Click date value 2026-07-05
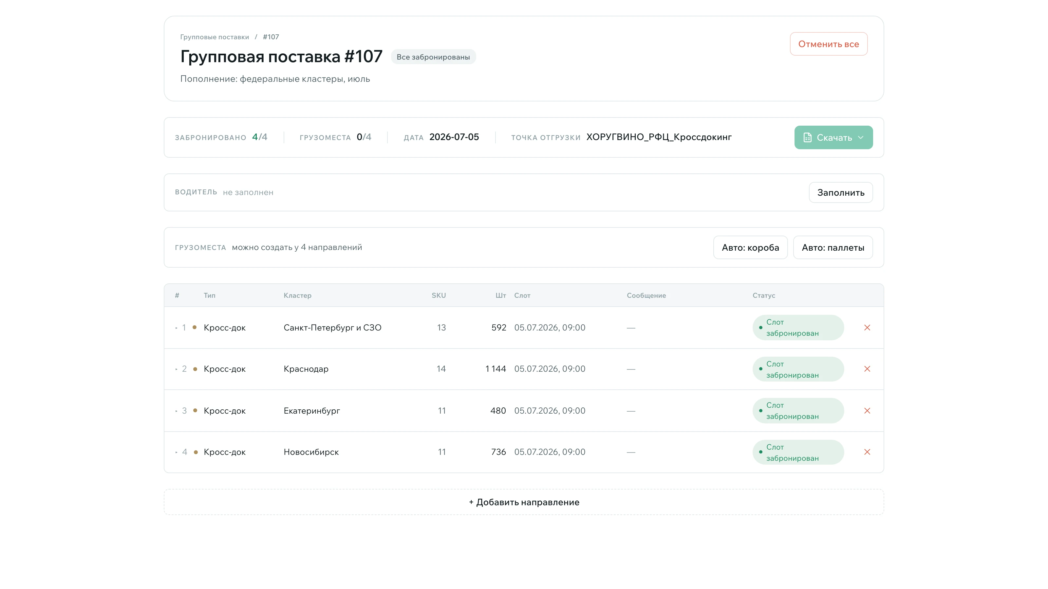 [x=454, y=137]
